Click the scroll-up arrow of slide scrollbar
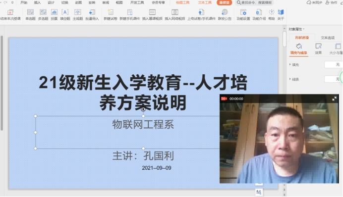 coord(285,28)
